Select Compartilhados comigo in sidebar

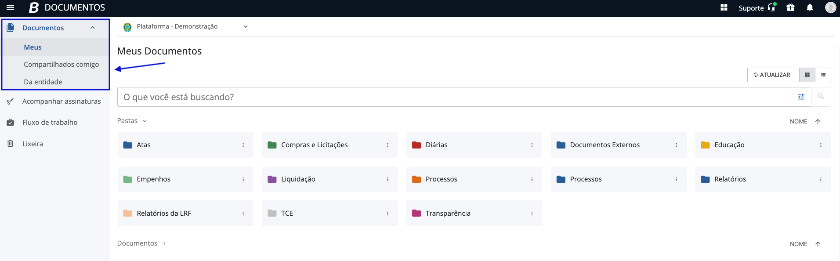[61, 65]
